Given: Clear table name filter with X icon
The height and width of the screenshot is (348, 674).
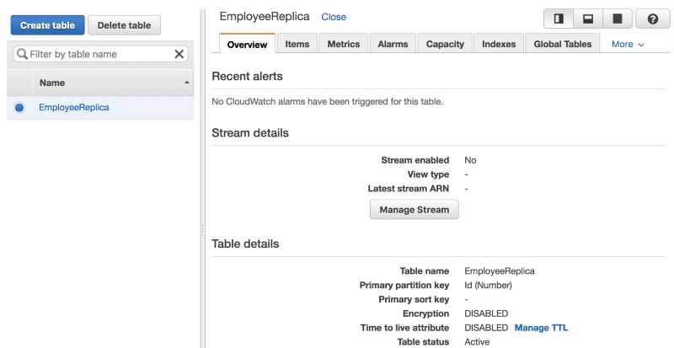Looking at the screenshot, I should click(x=179, y=54).
